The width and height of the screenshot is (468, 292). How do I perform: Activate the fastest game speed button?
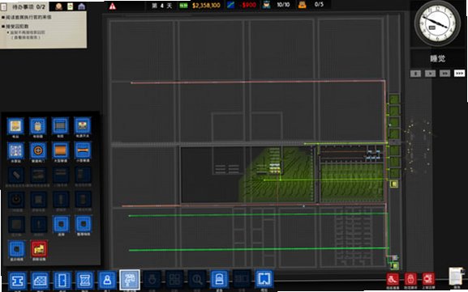pyautogui.click(x=459, y=74)
